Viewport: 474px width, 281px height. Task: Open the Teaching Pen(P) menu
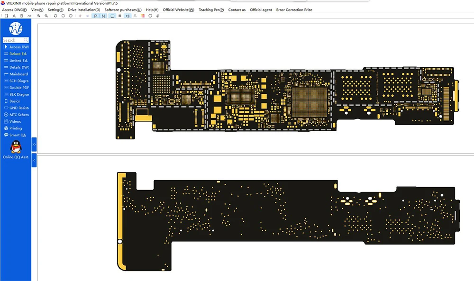pos(211,9)
